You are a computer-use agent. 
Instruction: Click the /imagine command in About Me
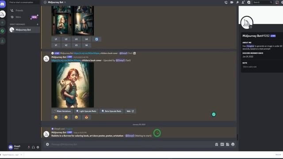250,46
